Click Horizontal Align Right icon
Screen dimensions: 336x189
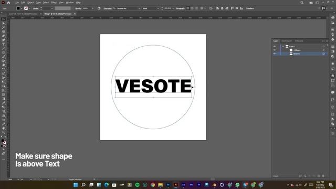[227, 8]
